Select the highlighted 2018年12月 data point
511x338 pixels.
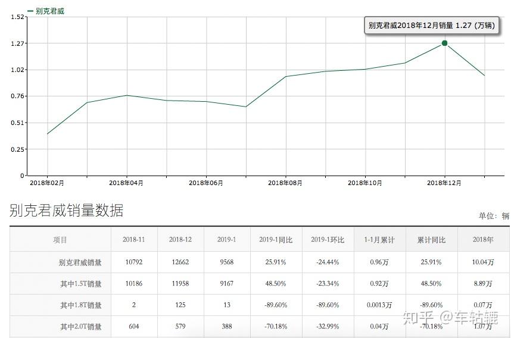point(444,43)
